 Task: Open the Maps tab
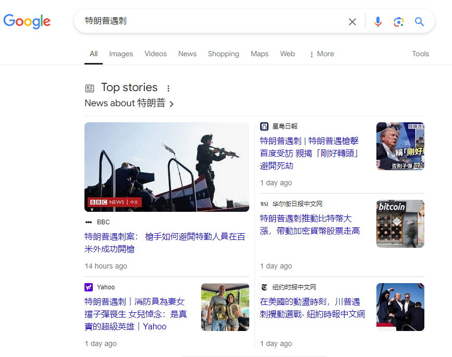point(259,54)
